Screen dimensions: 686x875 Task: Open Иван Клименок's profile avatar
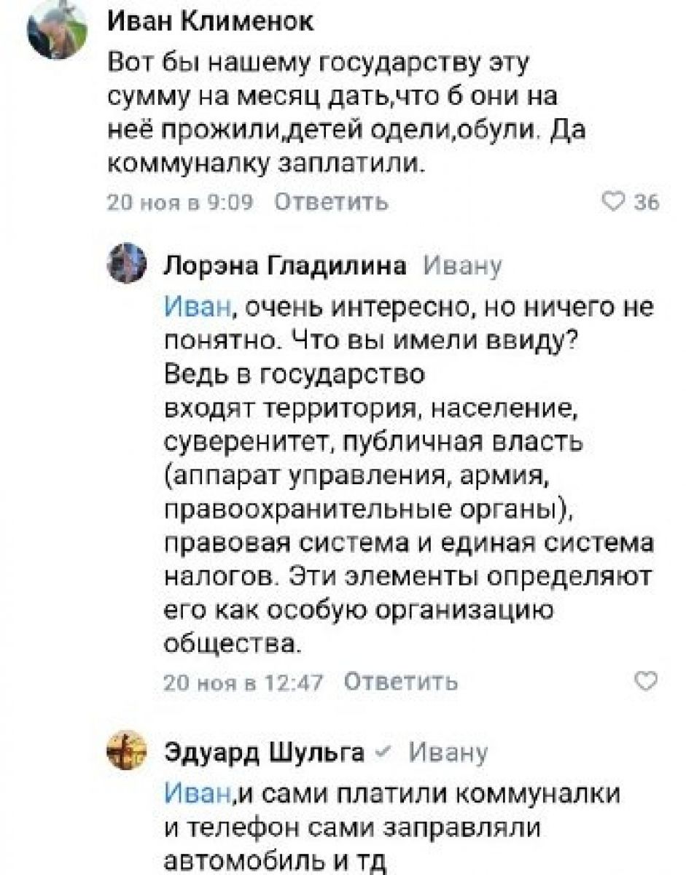[51, 31]
